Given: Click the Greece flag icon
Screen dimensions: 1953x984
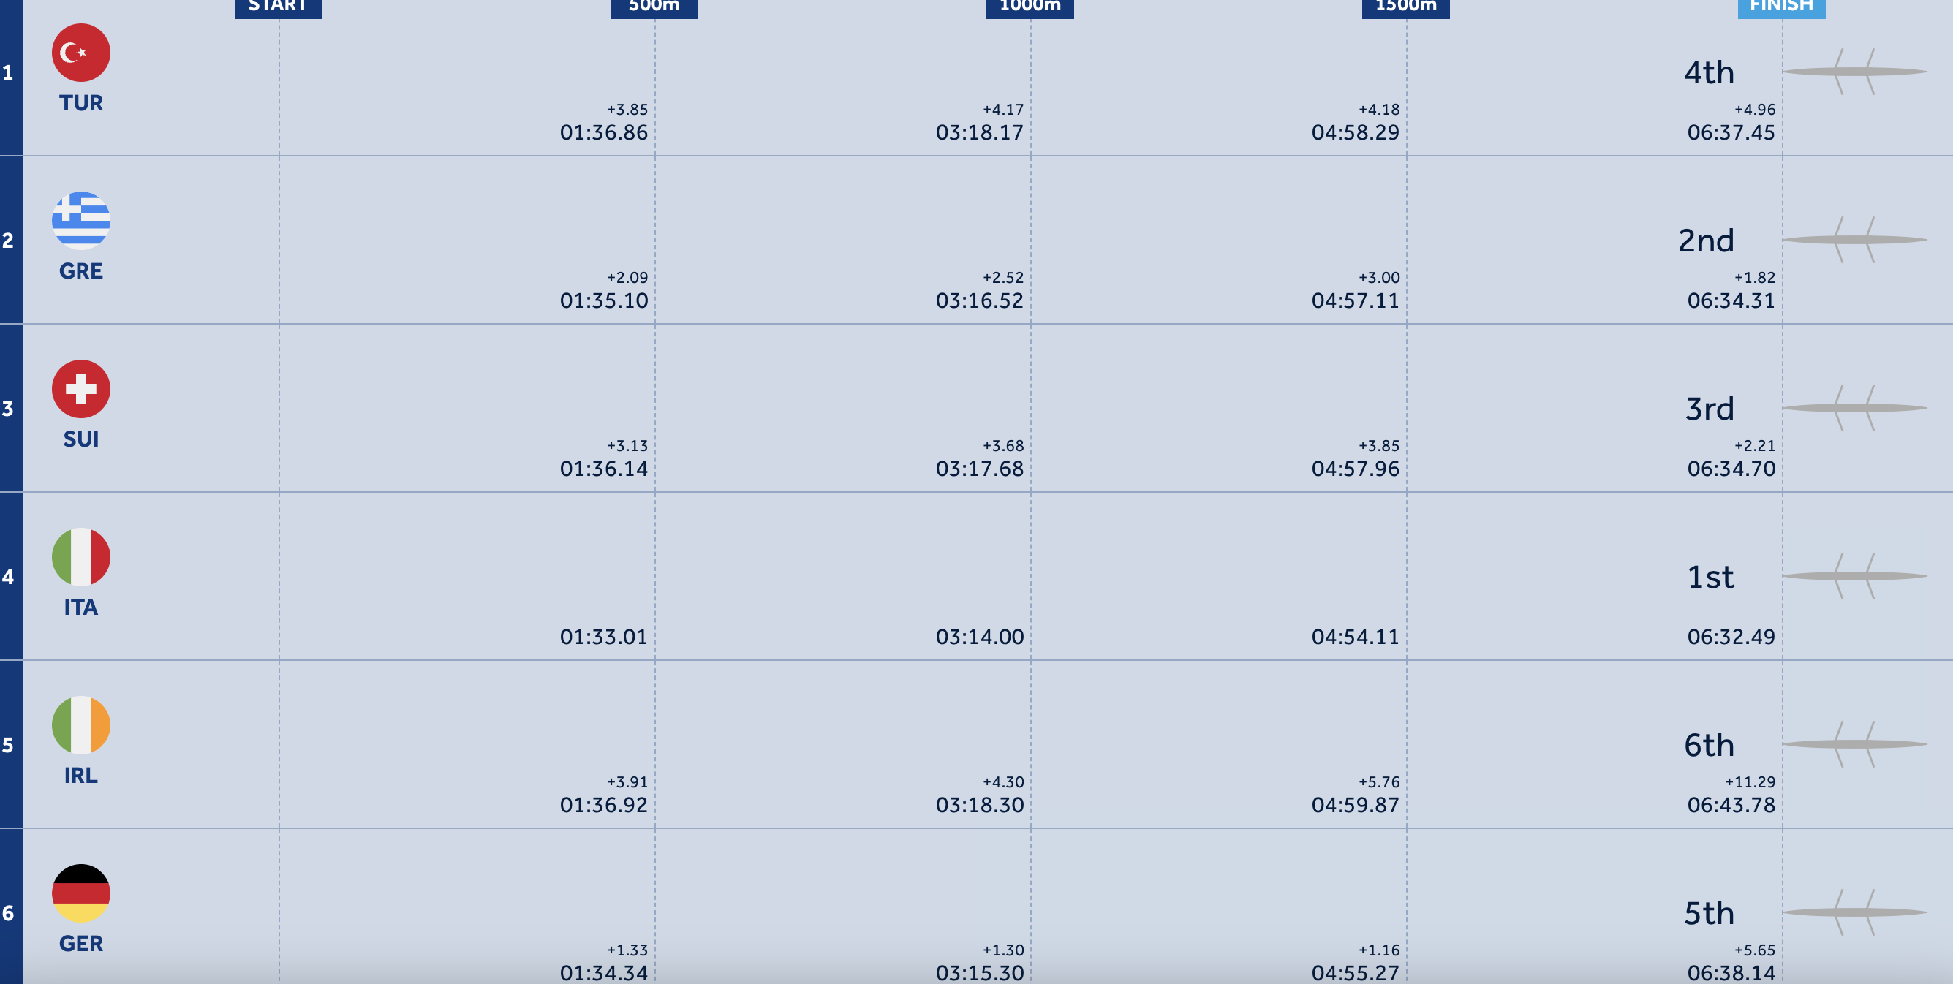Looking at the screenshot, I should (x=81, y=221).
